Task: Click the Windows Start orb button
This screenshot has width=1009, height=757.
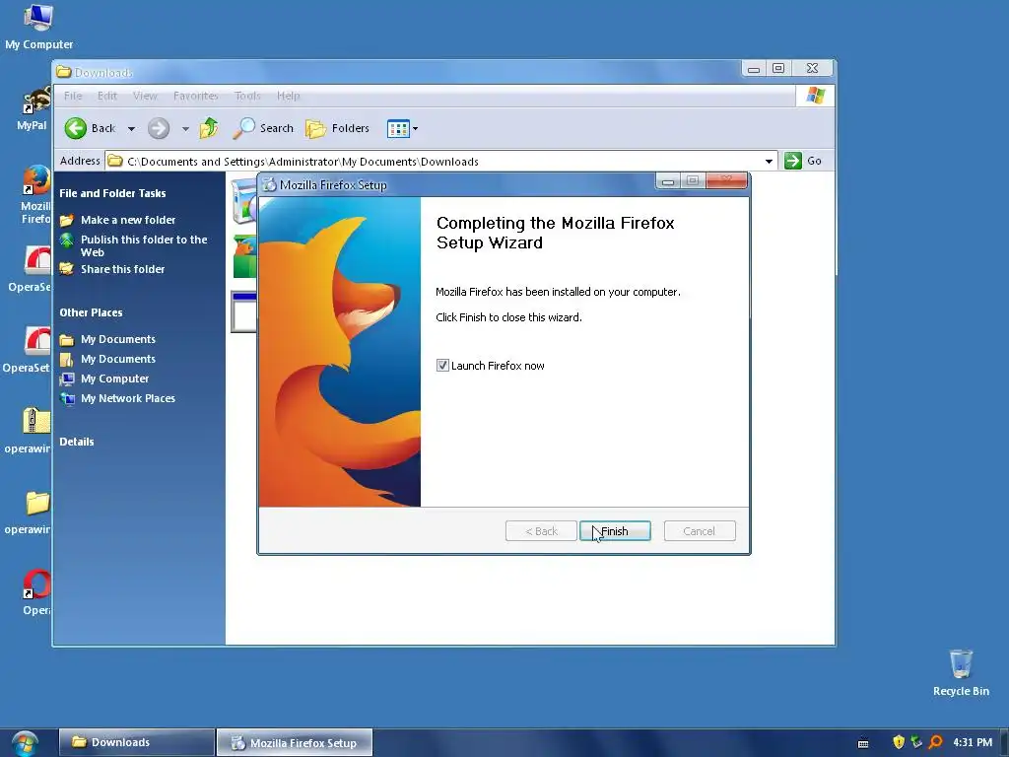Action: pos(24,743)
